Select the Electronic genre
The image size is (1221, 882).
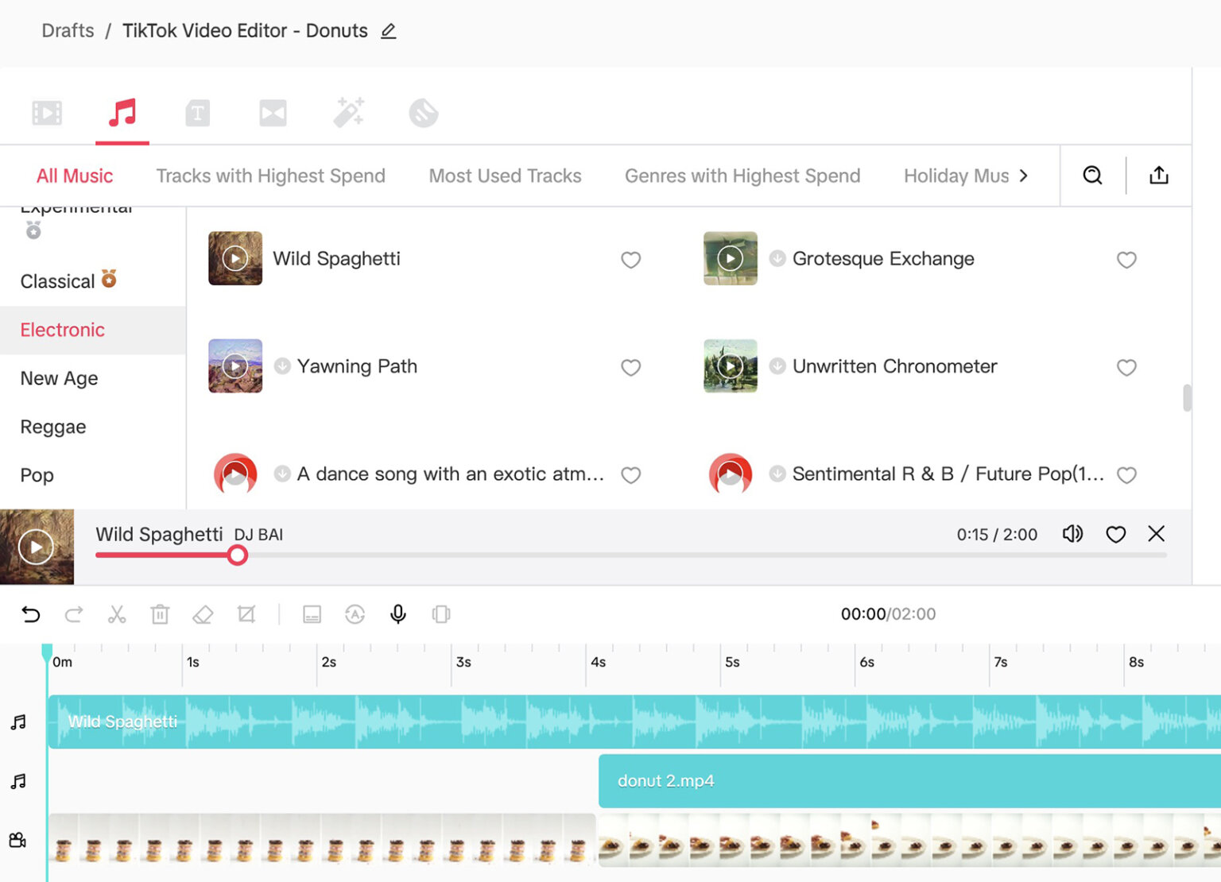[x=62, y=330]
